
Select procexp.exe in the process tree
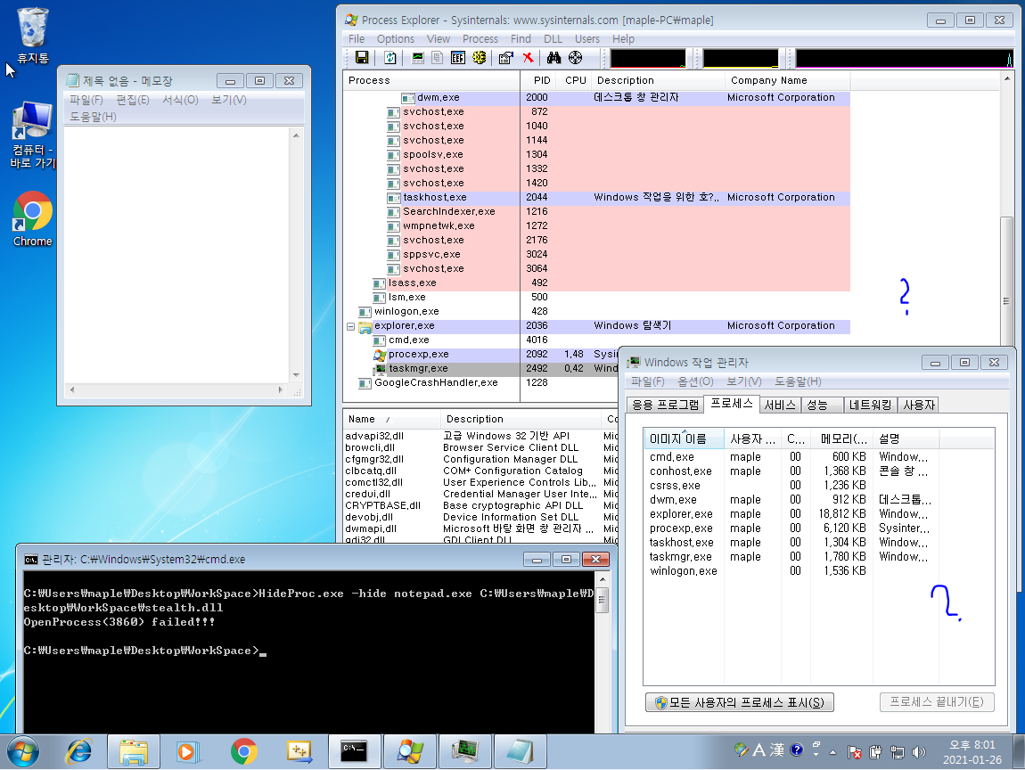point(418,355)
